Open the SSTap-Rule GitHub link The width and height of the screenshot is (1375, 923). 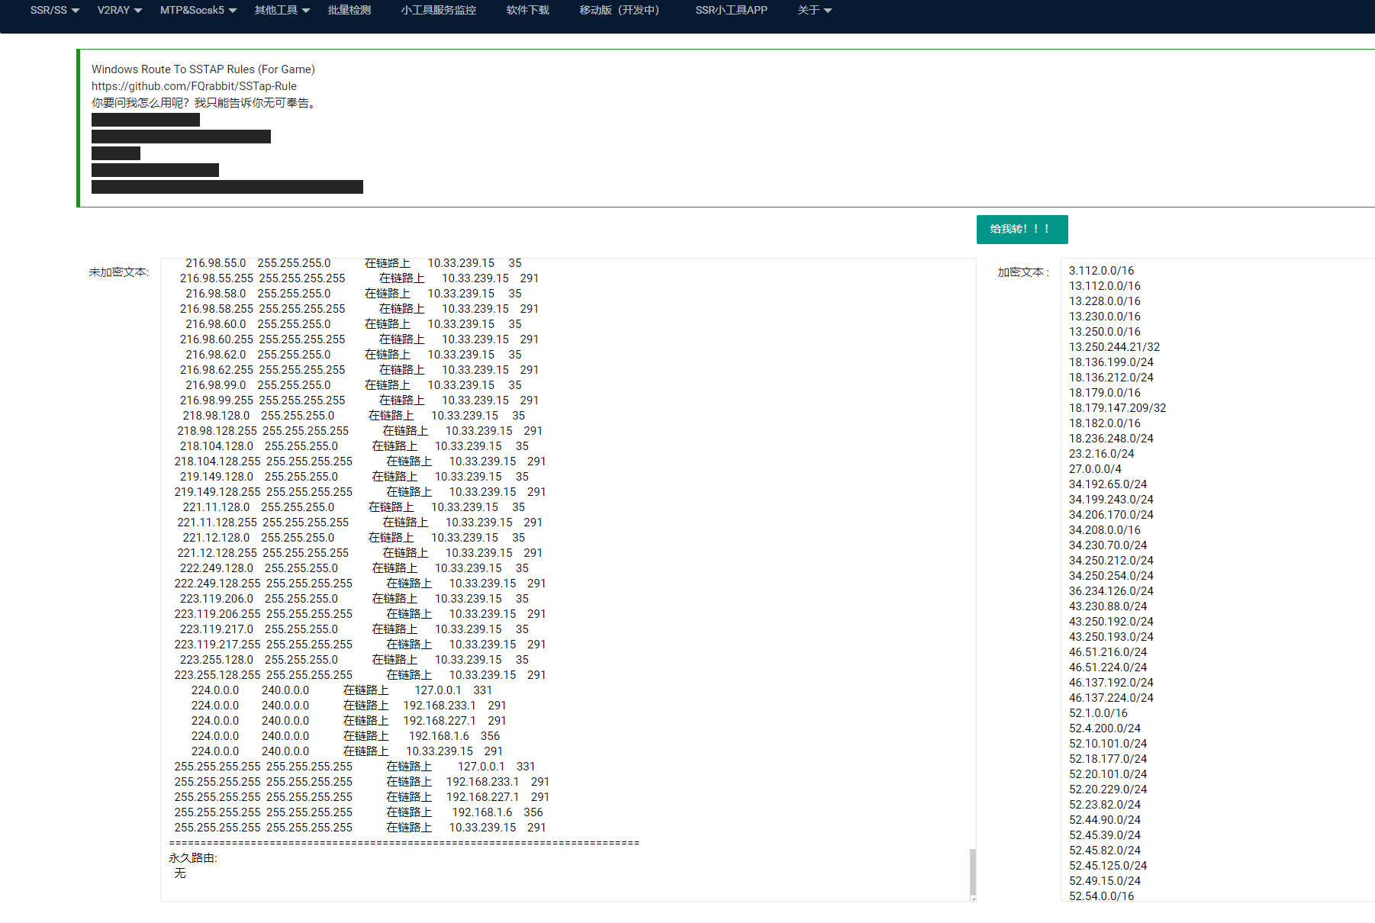click(x=194, y=85)
